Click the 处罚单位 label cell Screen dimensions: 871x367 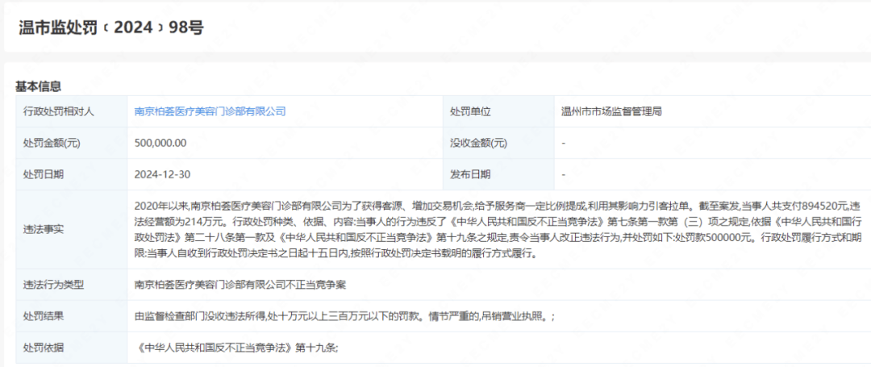coord(499,111)
